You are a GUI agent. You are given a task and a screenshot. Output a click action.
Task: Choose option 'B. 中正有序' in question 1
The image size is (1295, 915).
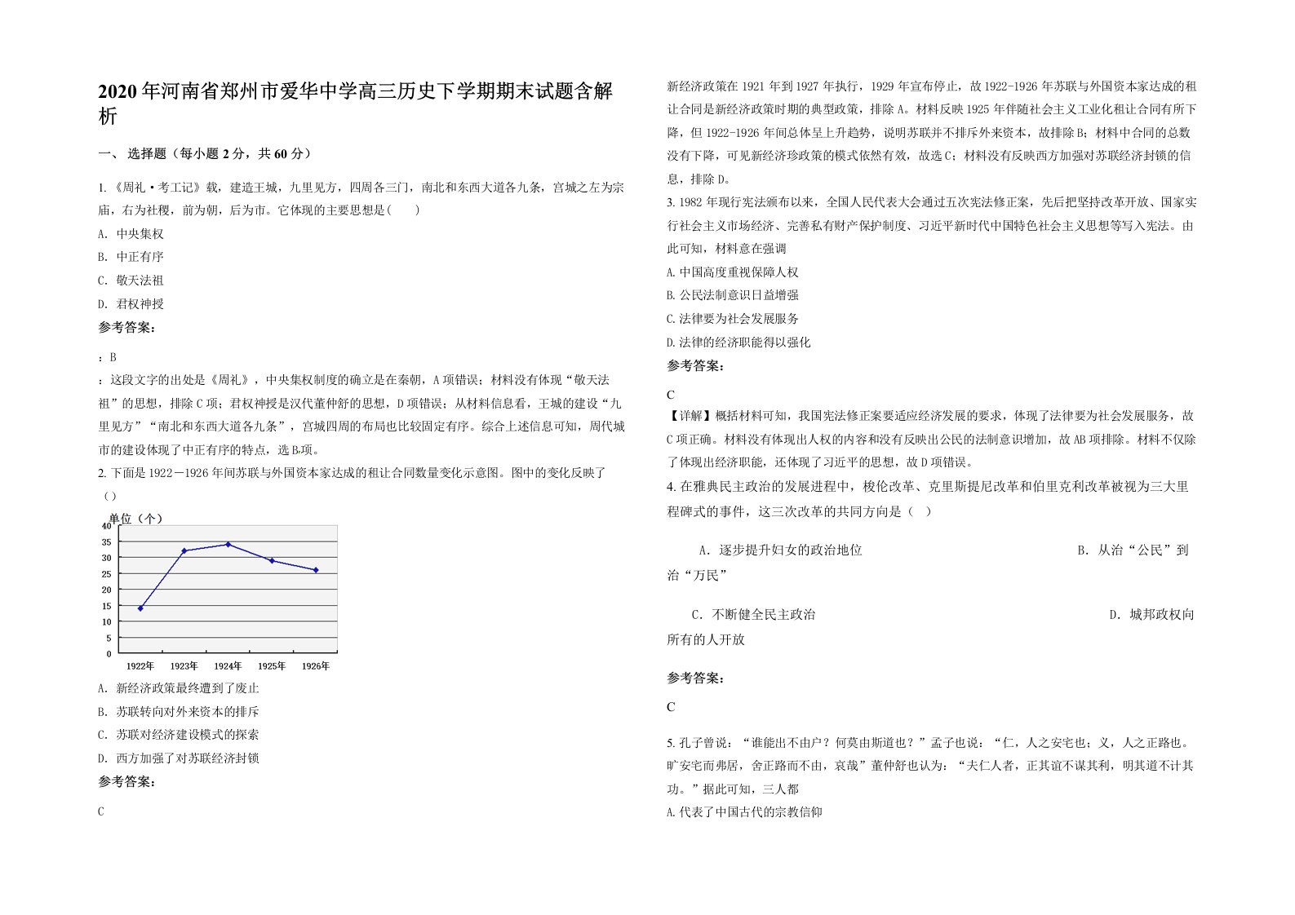131,257
